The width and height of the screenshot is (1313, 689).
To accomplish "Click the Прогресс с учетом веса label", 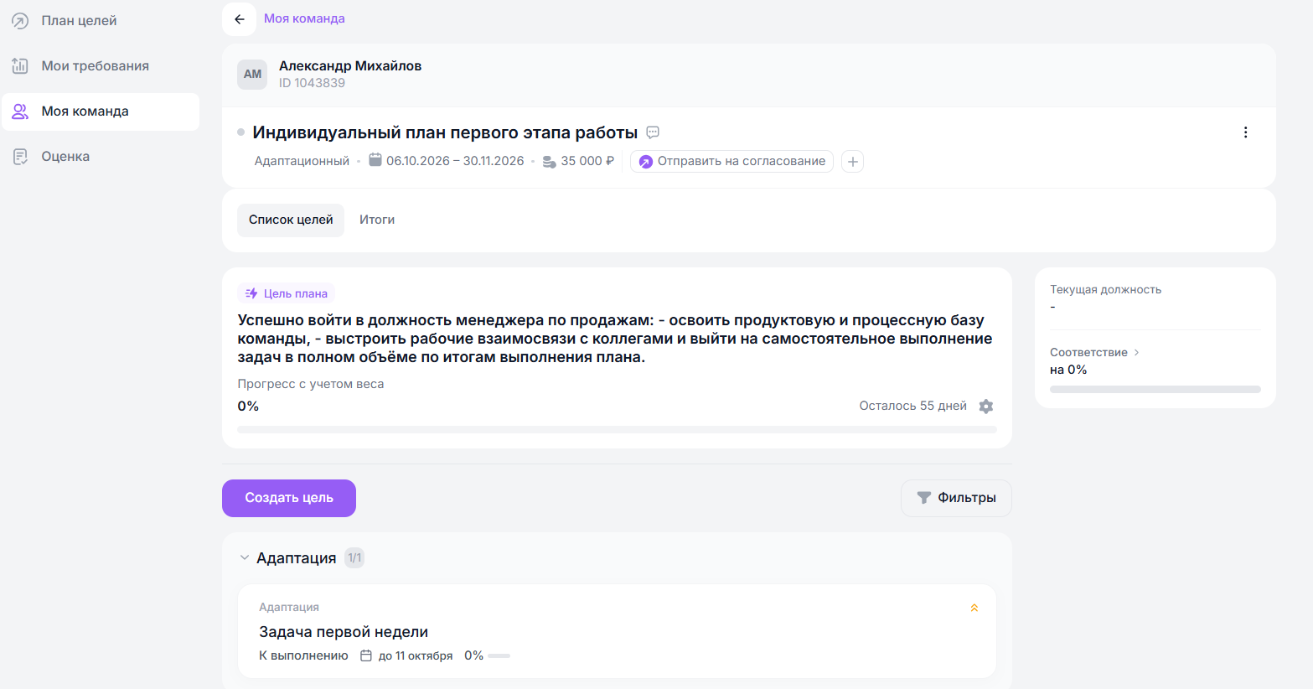I will [x=311, y=385].
